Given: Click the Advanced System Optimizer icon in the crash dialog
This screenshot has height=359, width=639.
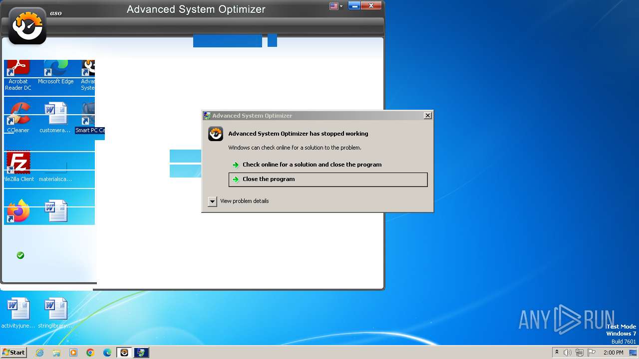Looking at the screenshot, I should pyautogui.click(x=216, y=134).
